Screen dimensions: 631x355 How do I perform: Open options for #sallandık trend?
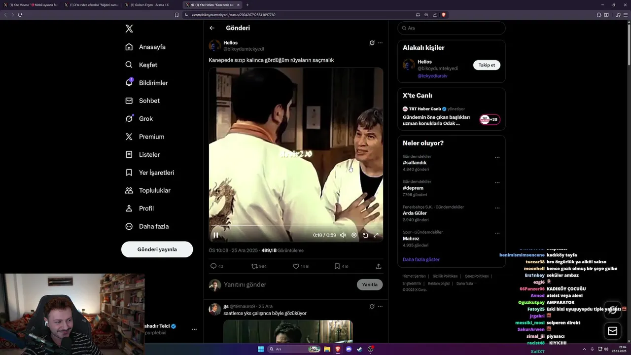point(497,157)
